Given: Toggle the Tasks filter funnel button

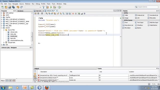Looking at the screenshot, I should point(35,79).
